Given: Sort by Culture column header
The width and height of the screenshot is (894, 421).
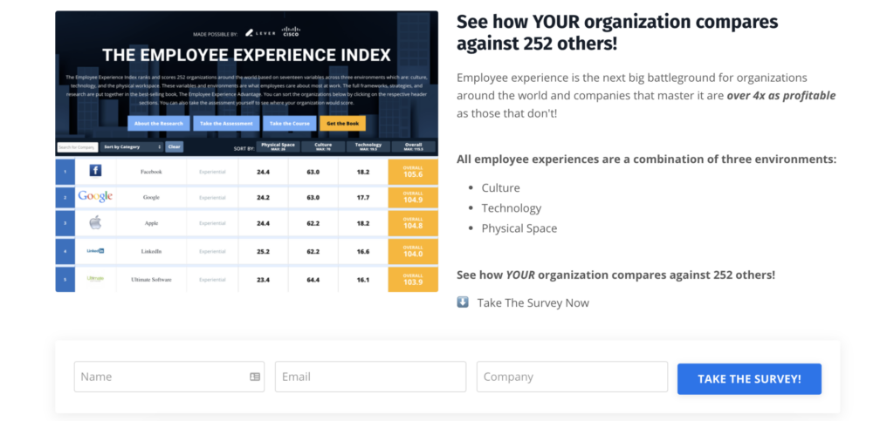Looking at the screenshot, I should [323, 146].
